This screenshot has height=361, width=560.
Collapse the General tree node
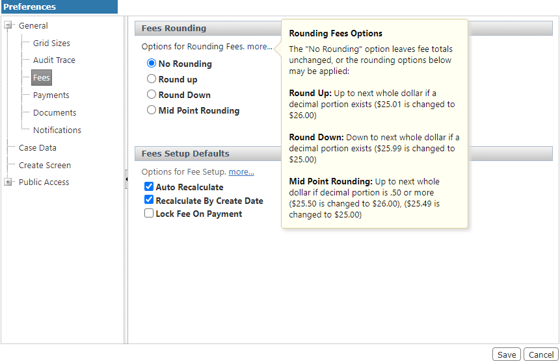pos(8,26)
